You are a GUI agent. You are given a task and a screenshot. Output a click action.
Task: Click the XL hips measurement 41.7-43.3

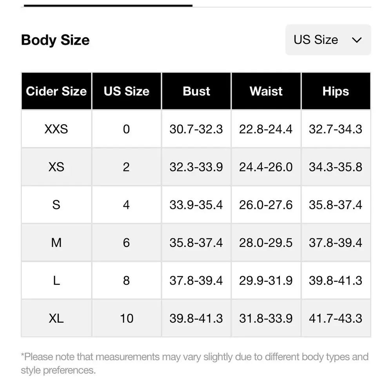pos(336,318)
